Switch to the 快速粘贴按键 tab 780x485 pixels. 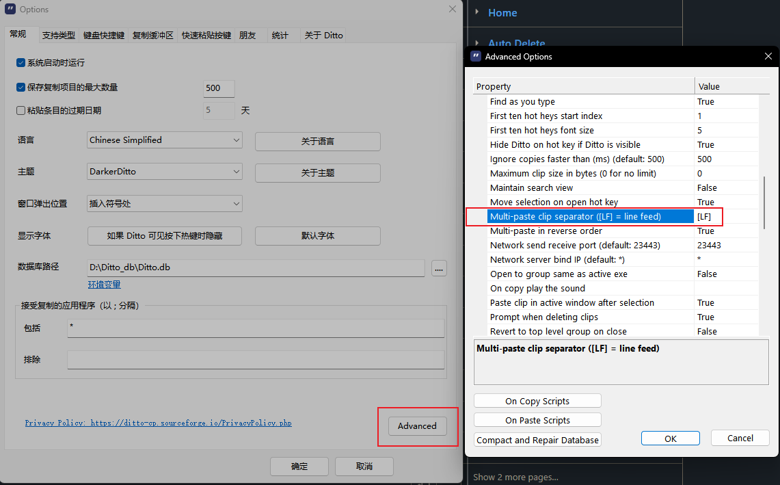(206, 36)
